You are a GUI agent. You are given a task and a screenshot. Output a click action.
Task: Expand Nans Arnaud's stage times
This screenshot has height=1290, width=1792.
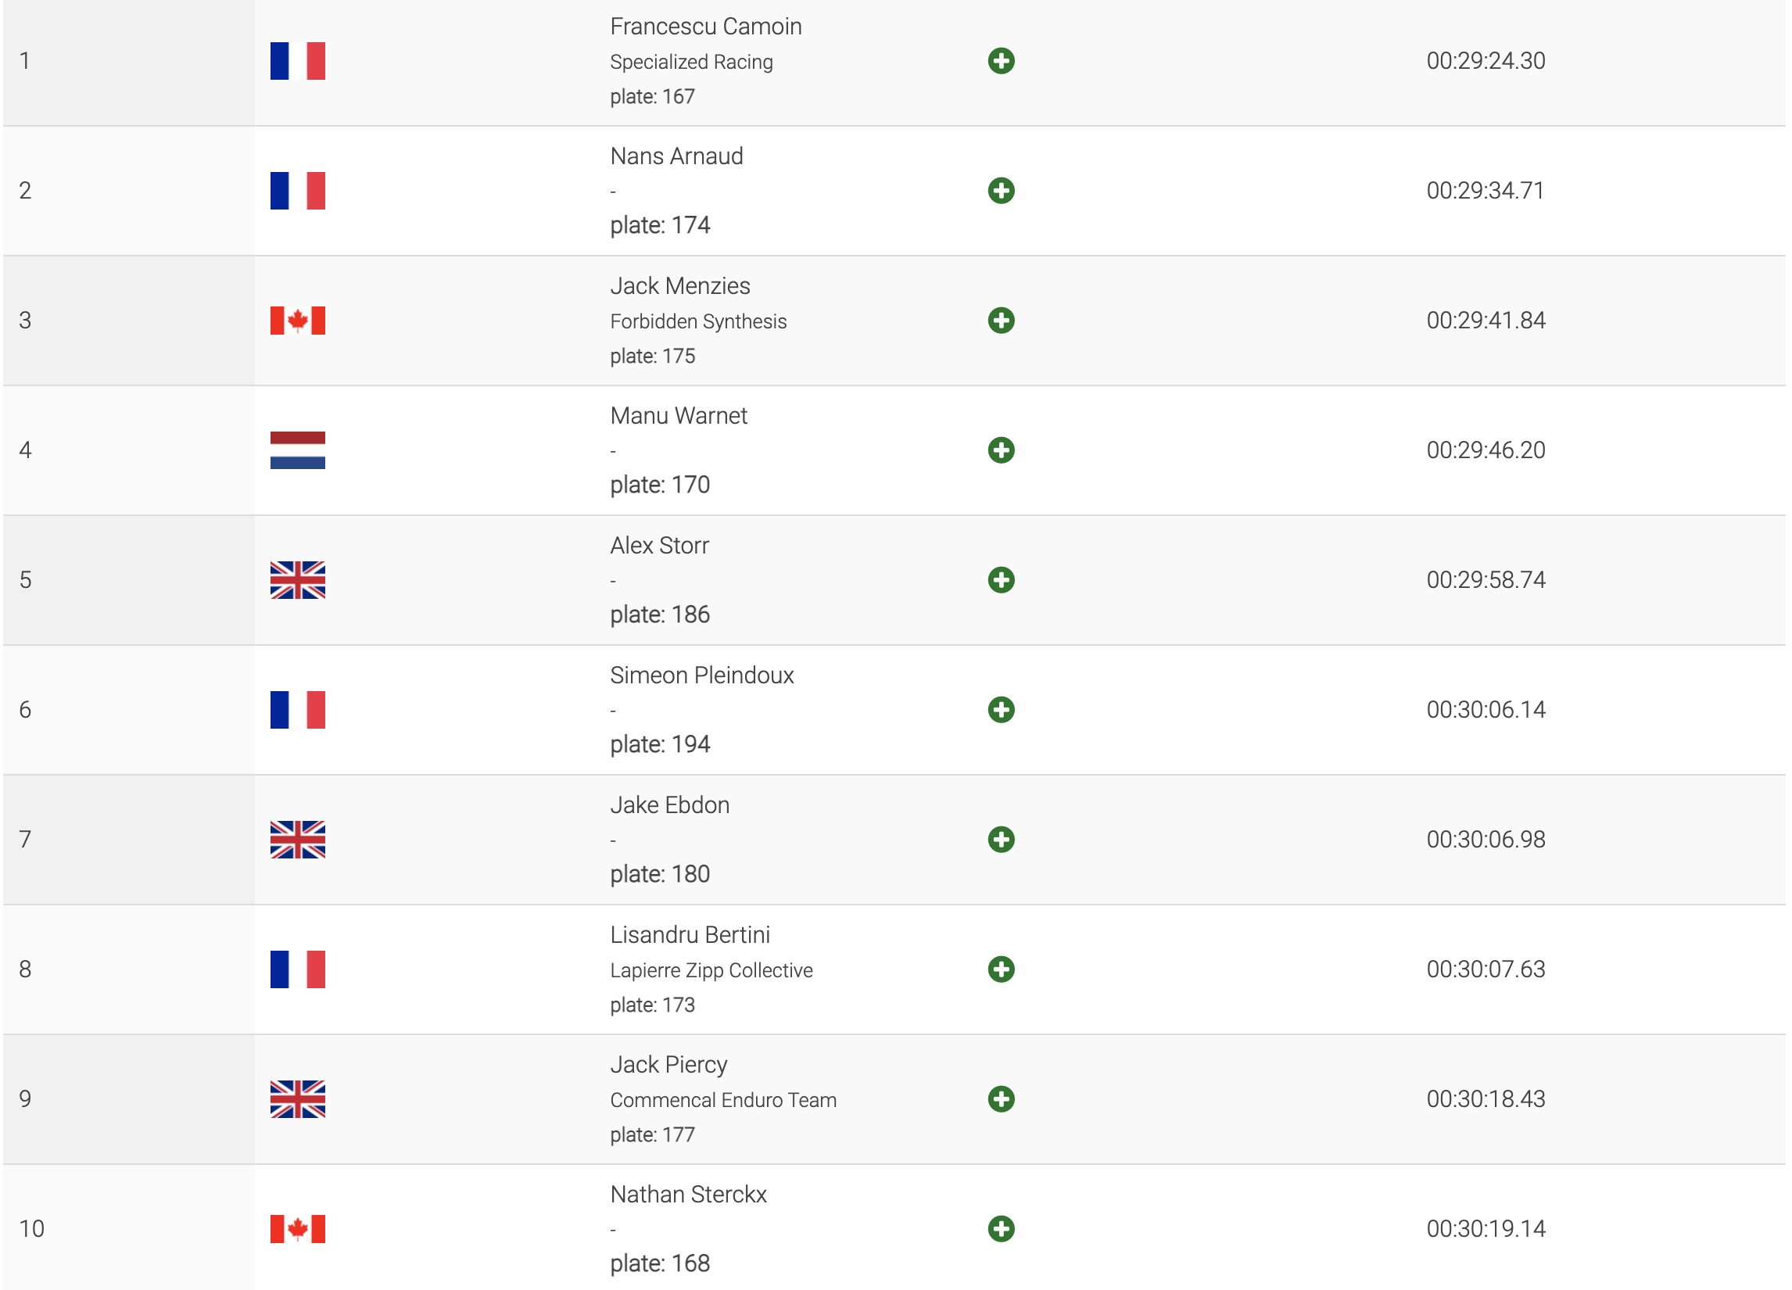click(x=1000, y=191)
